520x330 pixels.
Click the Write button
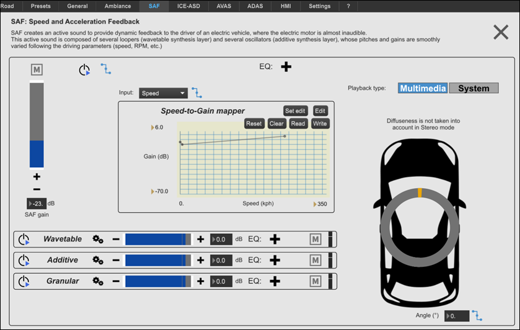pos(320,124)
